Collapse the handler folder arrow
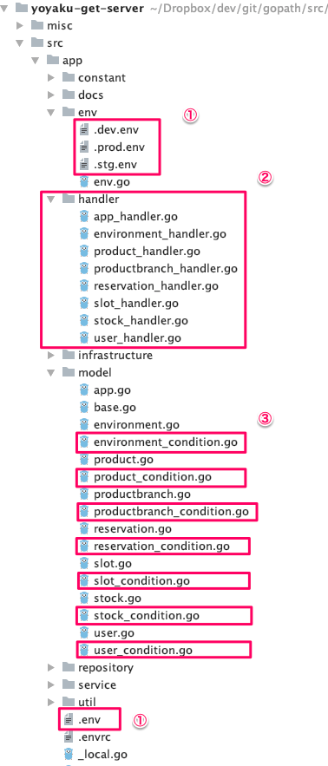The image size is (328, 766). click(51, 199)
